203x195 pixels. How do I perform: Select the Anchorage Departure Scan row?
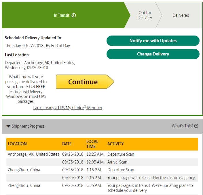click(x=102, y=154)
